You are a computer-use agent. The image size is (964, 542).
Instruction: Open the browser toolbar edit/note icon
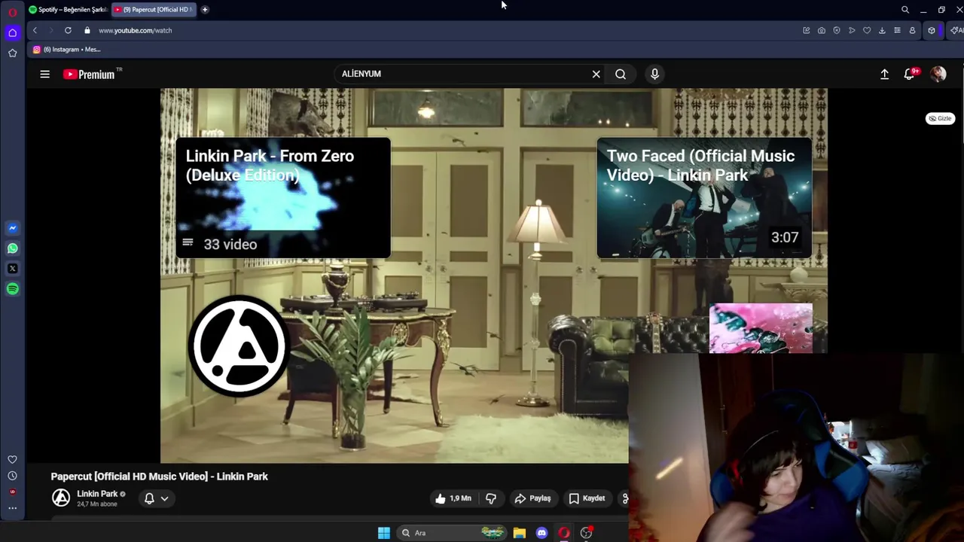point(806,30)
